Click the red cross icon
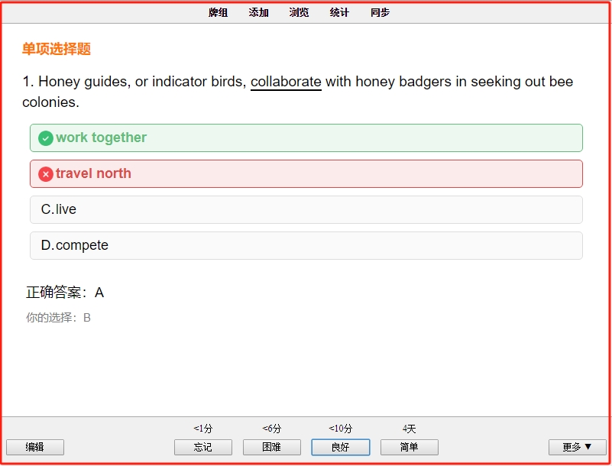Screen dimensions: 612x466 point(46,174)
